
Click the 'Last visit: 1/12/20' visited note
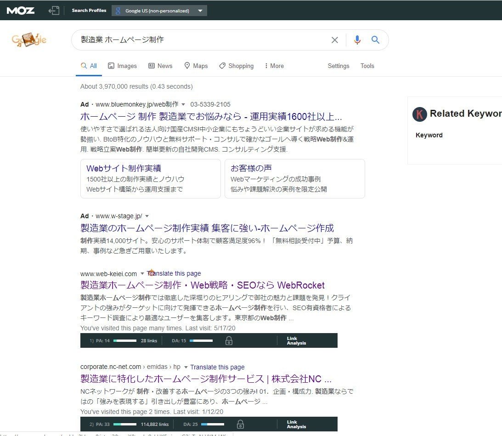tap(198, 412)
